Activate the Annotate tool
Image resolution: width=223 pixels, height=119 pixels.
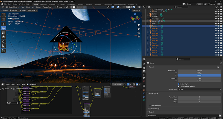(x=4, y=42)
